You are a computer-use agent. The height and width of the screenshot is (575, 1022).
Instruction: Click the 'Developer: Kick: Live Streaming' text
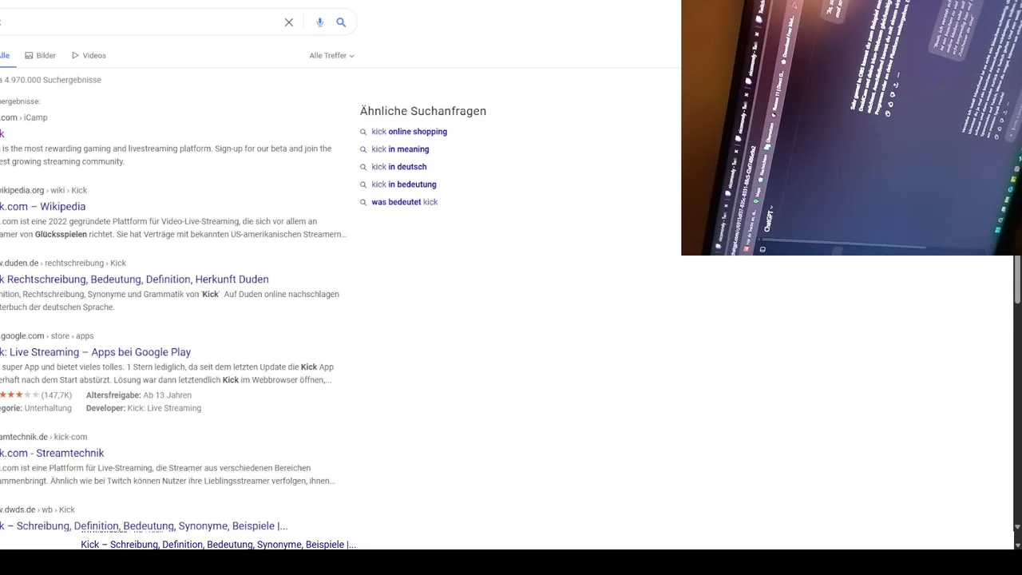[x=144, y=408]
